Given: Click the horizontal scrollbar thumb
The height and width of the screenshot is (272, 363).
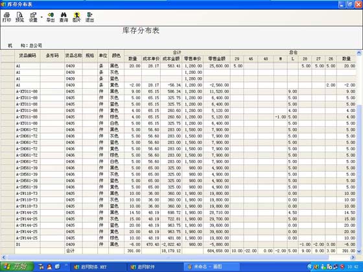Looking at the screenshot, I should click(x=168, y=257).
